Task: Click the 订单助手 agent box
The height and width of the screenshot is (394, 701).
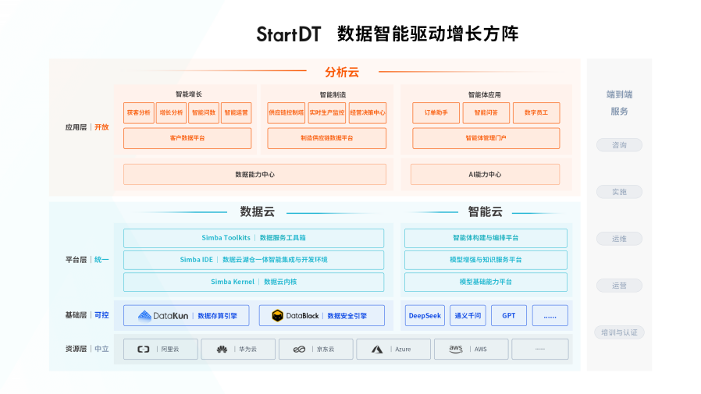Action: (x=436, y=113)
